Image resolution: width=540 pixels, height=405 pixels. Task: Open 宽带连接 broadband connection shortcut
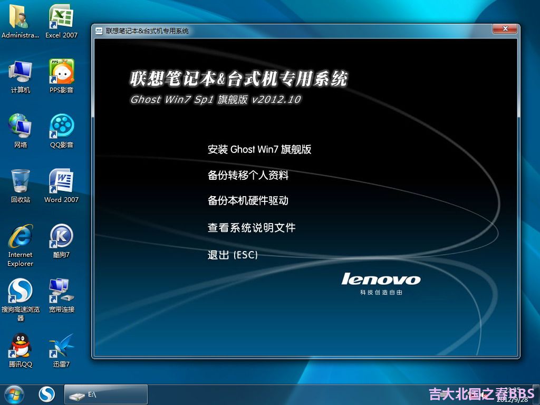tap(61, 296)
